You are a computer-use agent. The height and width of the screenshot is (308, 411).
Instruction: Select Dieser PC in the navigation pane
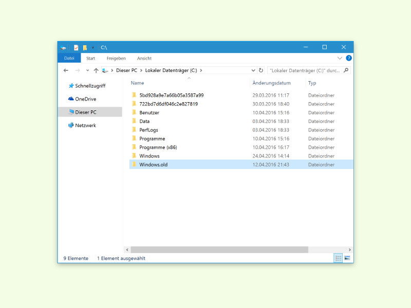click(90, 112)
